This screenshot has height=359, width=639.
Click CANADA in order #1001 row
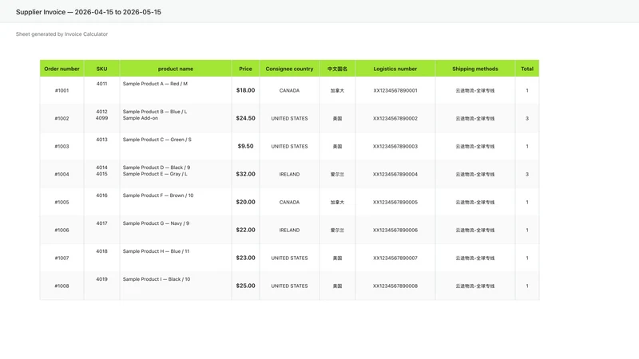pos(289,90)
